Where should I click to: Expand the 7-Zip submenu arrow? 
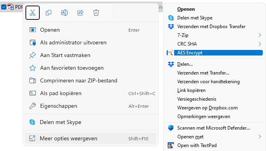pyautogui.click(x=260, y=35)
